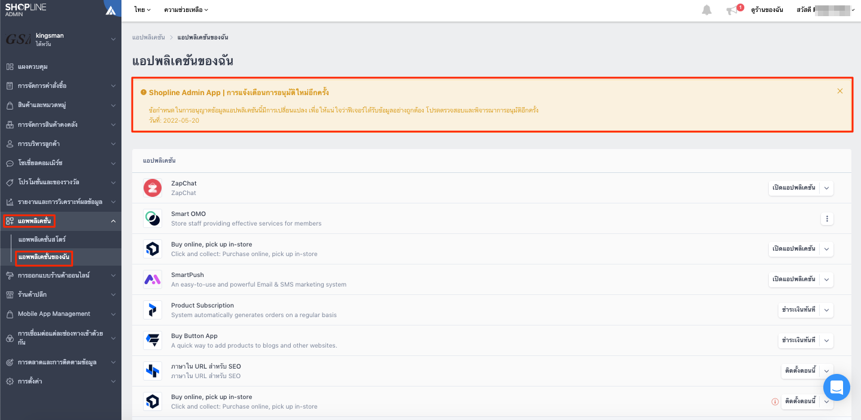Viewport: 861px width, 420px height.
Task: Click the Smart OMO app name
Action: 188,214
